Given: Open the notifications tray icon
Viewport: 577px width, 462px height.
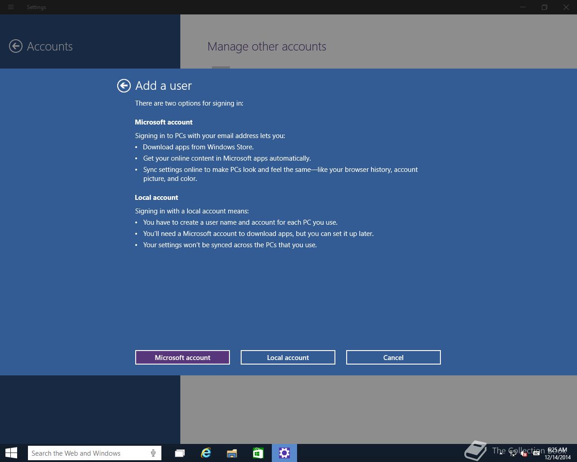Looking at the screenshot, I should click(536, 453).
